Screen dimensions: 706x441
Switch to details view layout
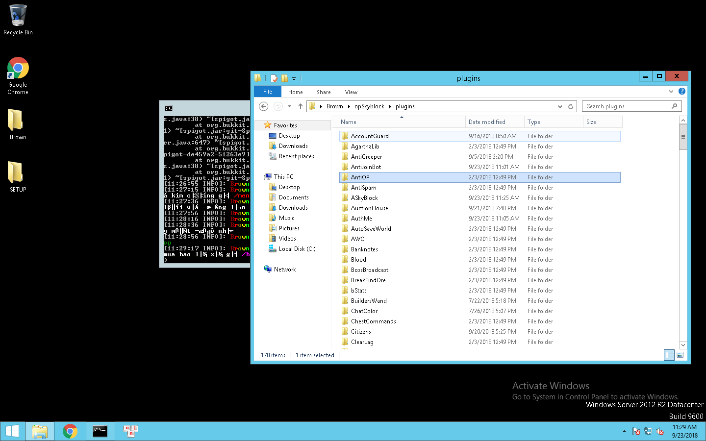[669, 355]
